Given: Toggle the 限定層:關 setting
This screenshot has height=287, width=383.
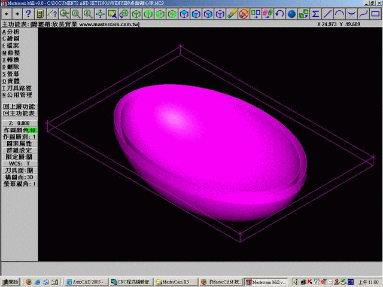Looking at the screenshot, I should pyautogui.click(x=19, y=157).
